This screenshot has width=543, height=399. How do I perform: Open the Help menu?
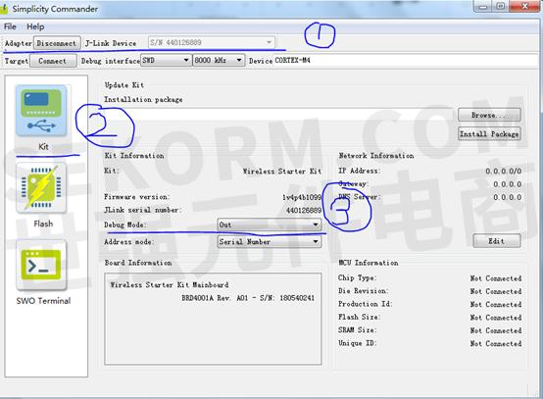pyautogui.click(x=35, y=26)
